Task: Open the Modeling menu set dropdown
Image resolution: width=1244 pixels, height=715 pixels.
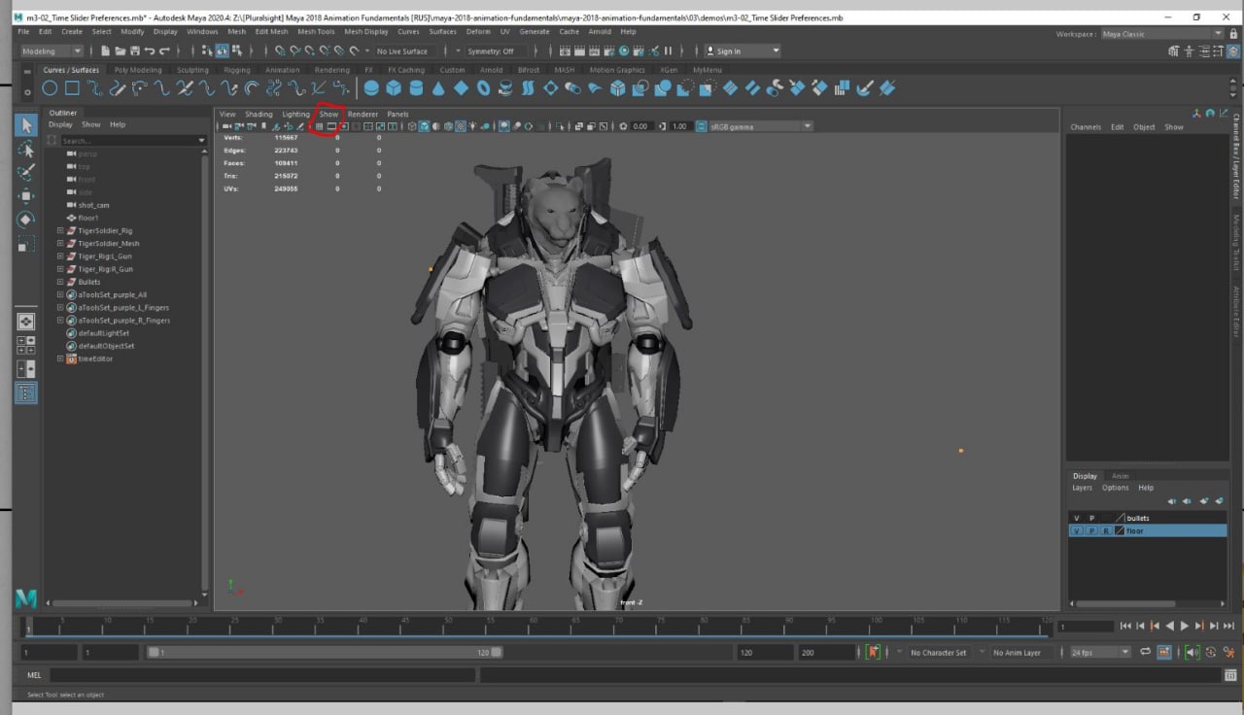Action: (x=52, y=51)
